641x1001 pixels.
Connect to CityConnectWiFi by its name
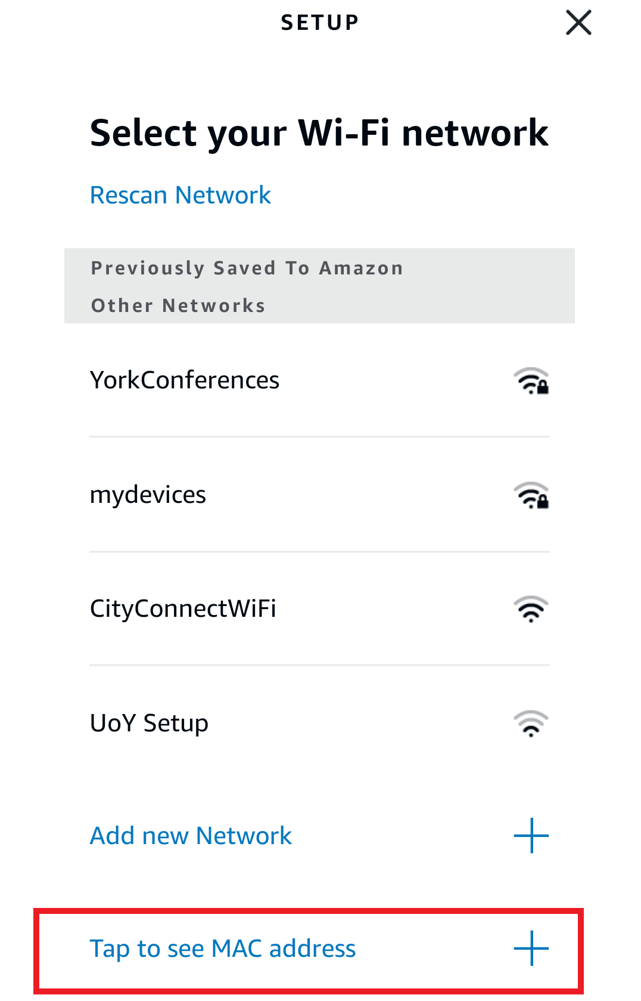click(x=183, y=608)
